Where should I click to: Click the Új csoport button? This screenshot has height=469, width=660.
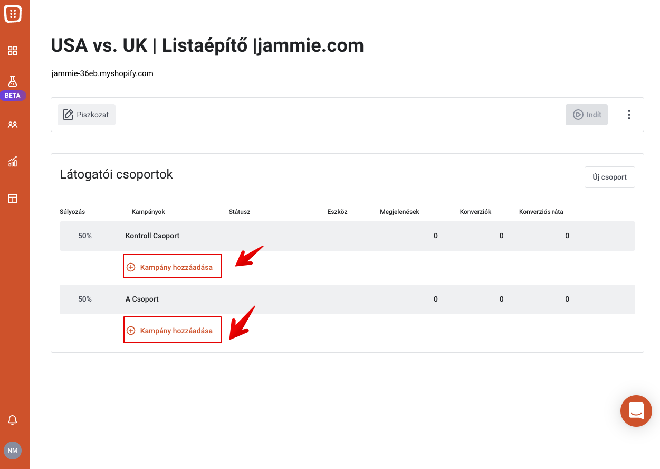(610, 177)
